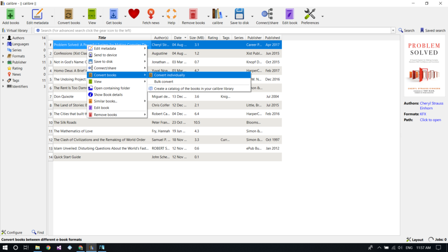Click inside the search input field

pyautogui.click(x=214, y=31)
